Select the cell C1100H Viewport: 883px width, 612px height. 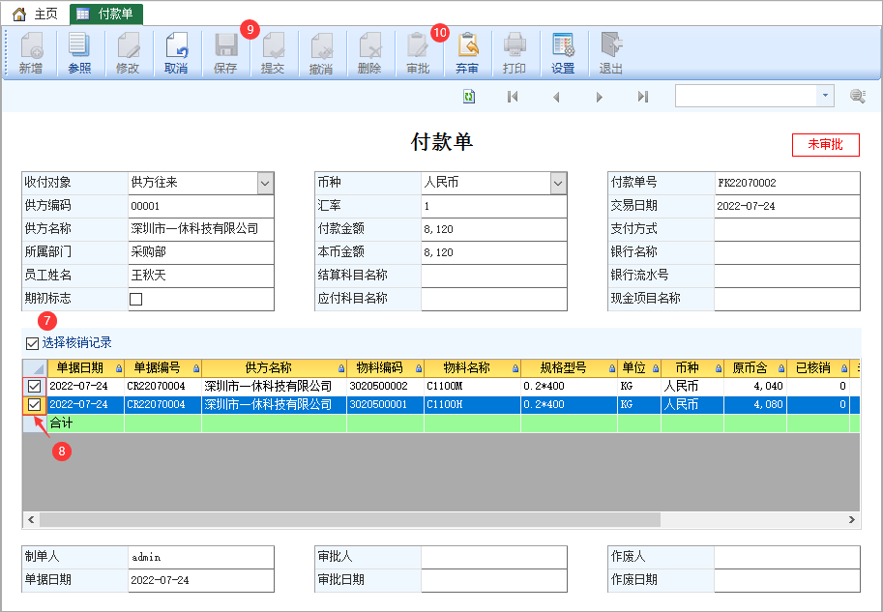[x=473, y=405]
